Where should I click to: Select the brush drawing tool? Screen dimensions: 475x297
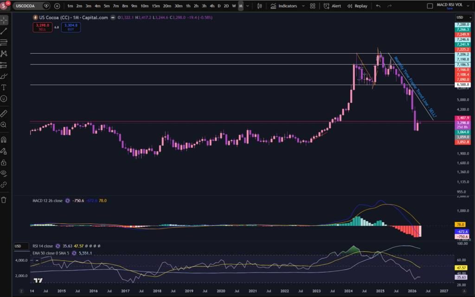pos(4,76)
